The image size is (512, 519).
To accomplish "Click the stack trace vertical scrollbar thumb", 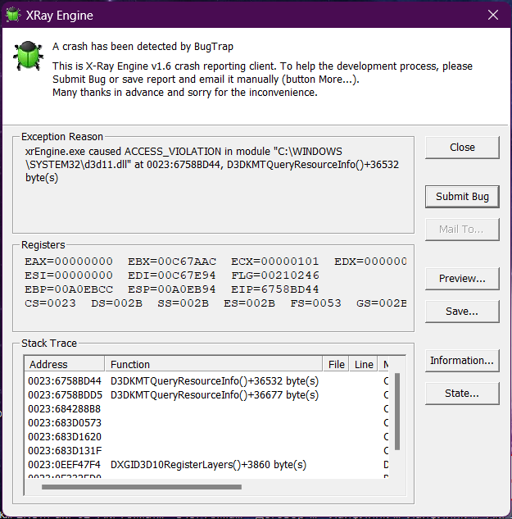I will [397, 412].
